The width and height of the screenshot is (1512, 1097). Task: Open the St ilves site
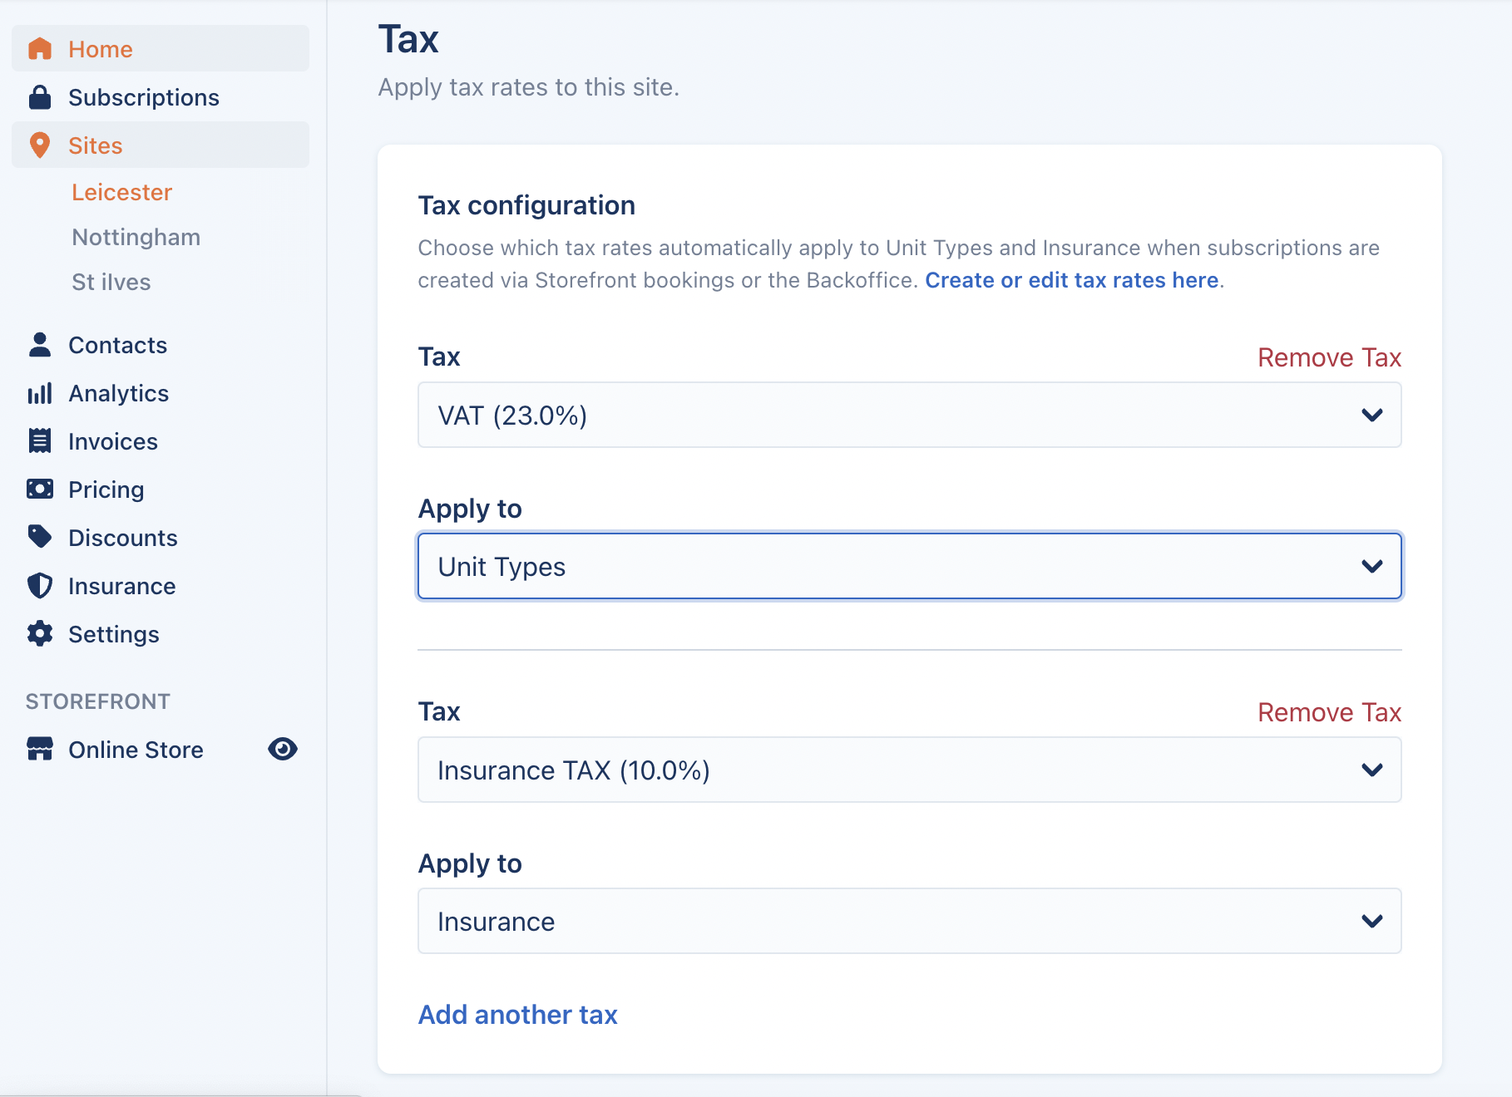111,283
